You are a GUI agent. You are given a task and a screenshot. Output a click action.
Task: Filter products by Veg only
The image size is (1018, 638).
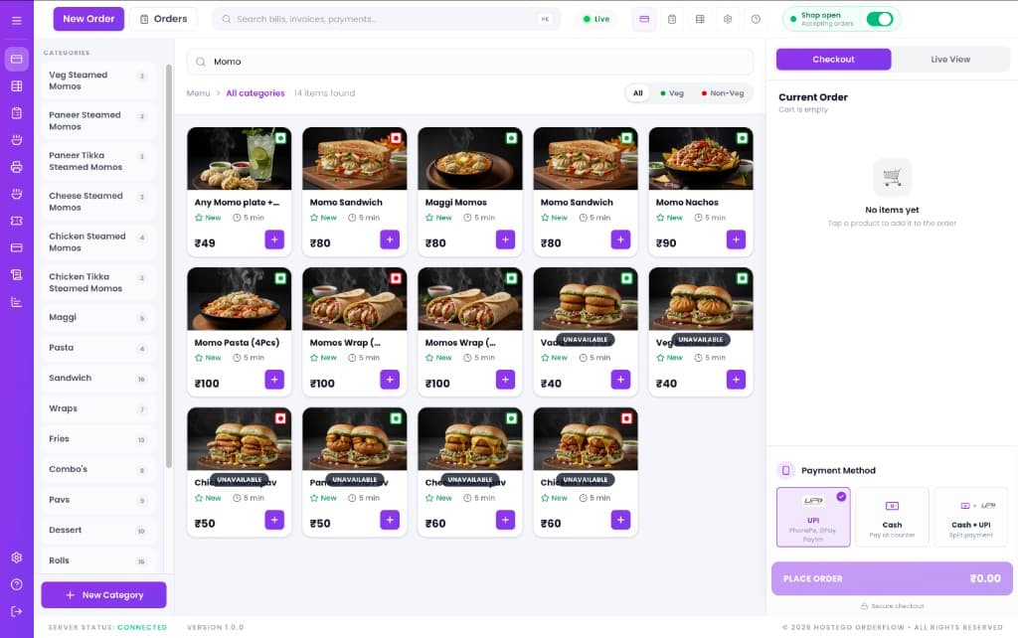[x=672, y=92]
